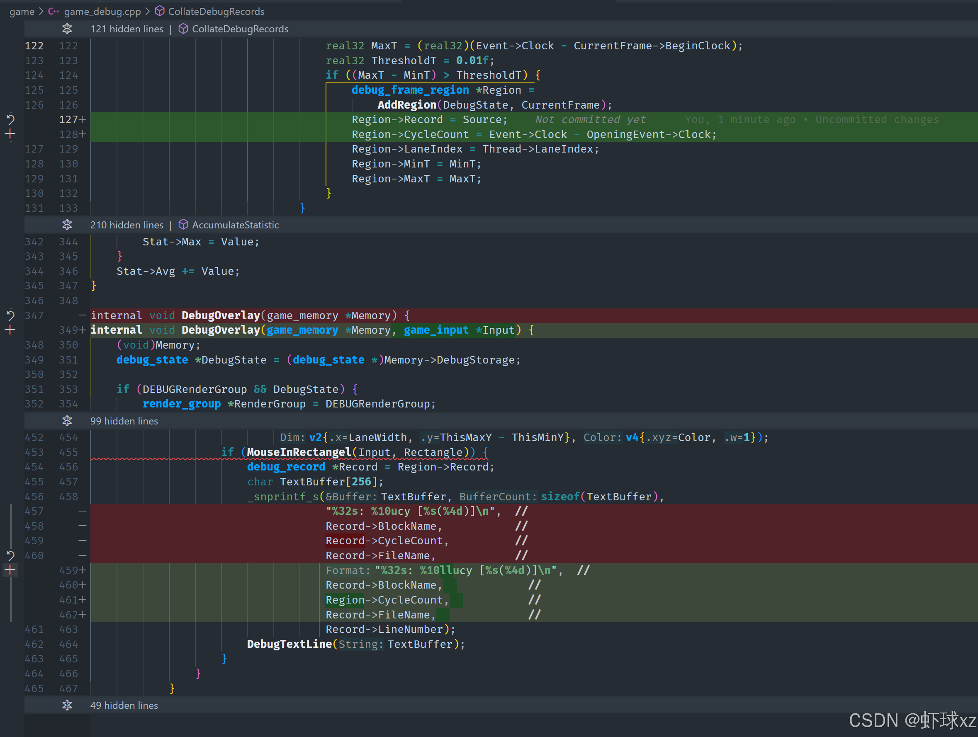The height and width of the screenshot is (737, 978).
Task: Click added 'Region->CycleCount,' line
Action: tap(387, 600)
